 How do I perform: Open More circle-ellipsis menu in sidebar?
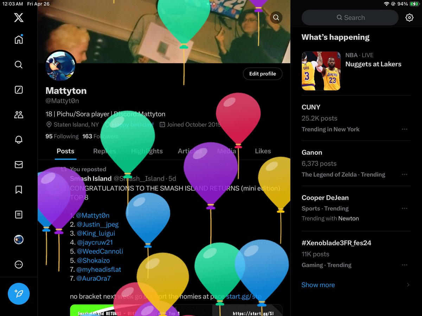[x=19, y=265]
